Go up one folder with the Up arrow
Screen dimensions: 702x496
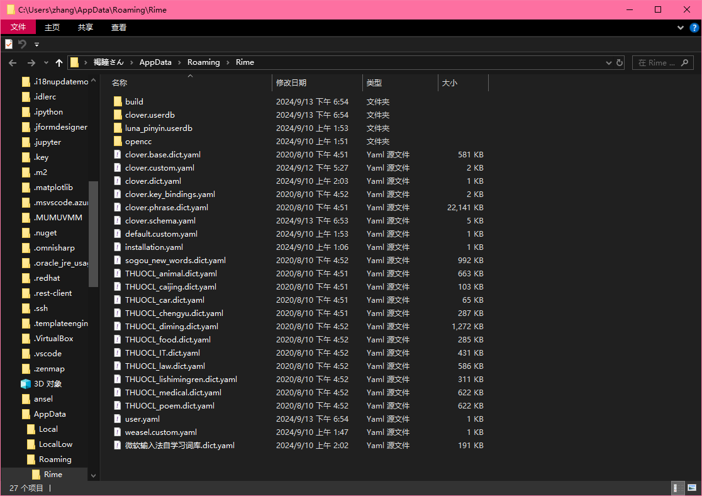(x=59, y=62)
